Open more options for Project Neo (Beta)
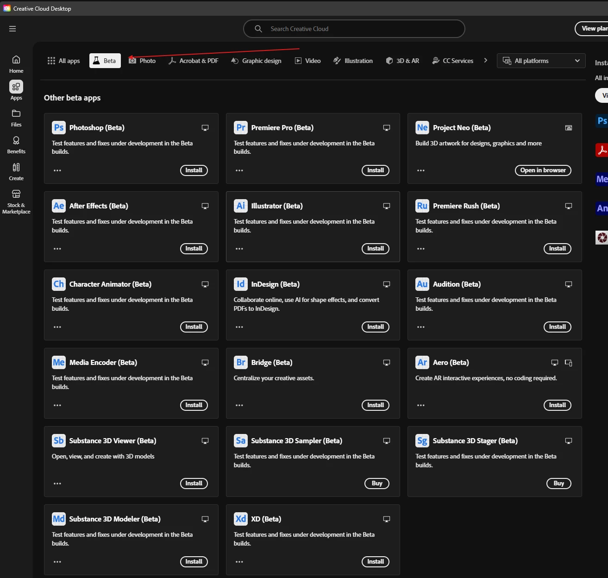 coord(421,170)
